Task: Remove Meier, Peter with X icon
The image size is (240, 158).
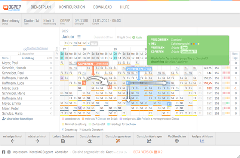Action: [x=51, y=108]
